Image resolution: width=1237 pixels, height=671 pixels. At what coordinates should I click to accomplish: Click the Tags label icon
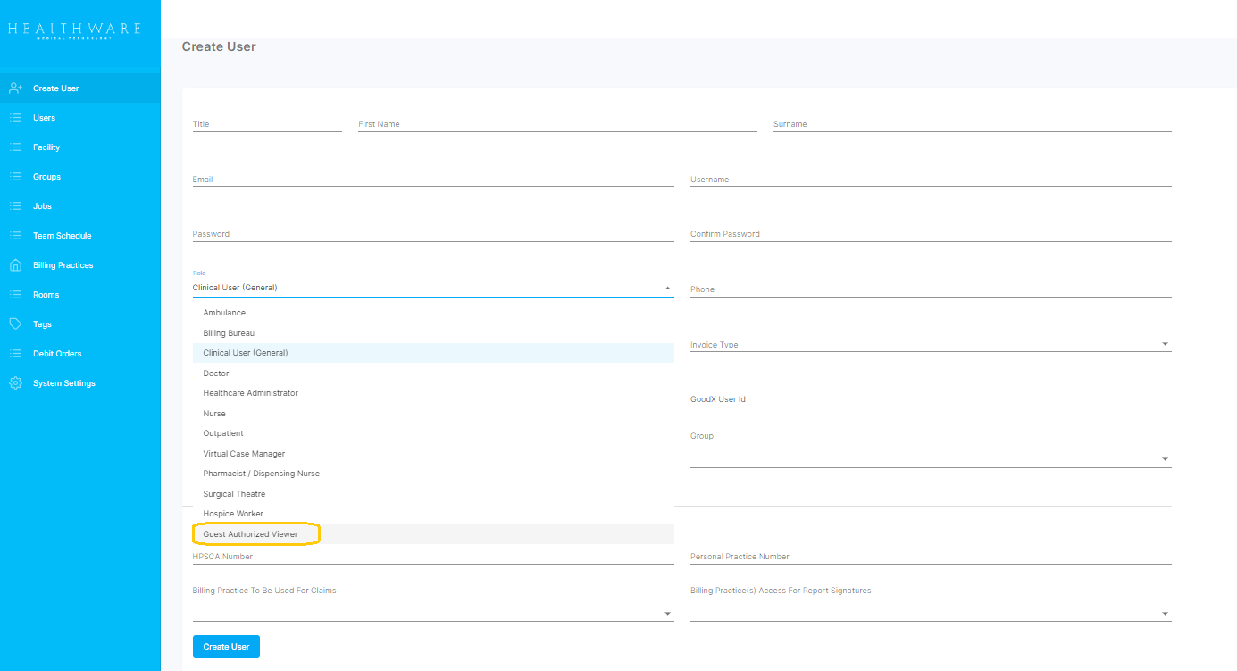tap(15, 324)
